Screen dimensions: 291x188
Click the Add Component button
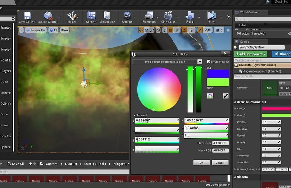pyautogui.click(x=251, y=54)
